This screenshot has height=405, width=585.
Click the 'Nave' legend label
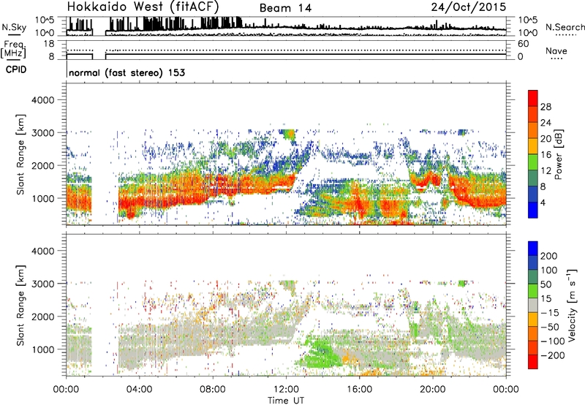[556, 50]
